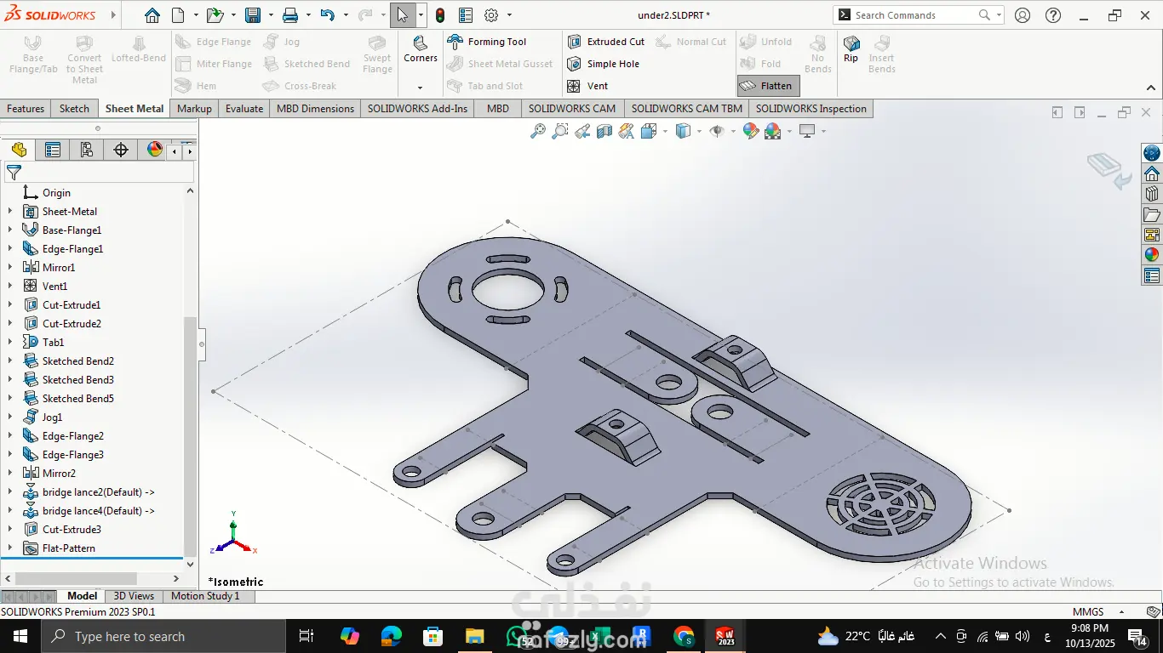Expand the Flat-Pattern tree item
The height and width of the screenshot is (653, 1163).
(10, 548)
